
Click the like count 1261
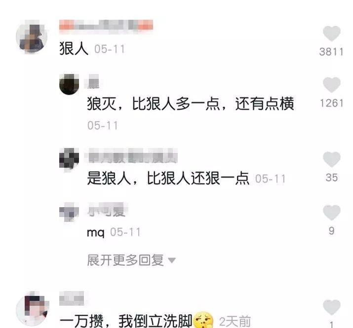pos(332,103)
